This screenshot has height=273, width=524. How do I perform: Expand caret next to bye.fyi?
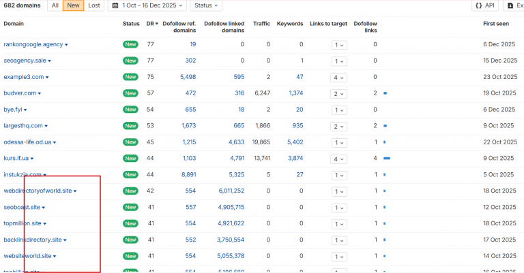pos(25,110)
